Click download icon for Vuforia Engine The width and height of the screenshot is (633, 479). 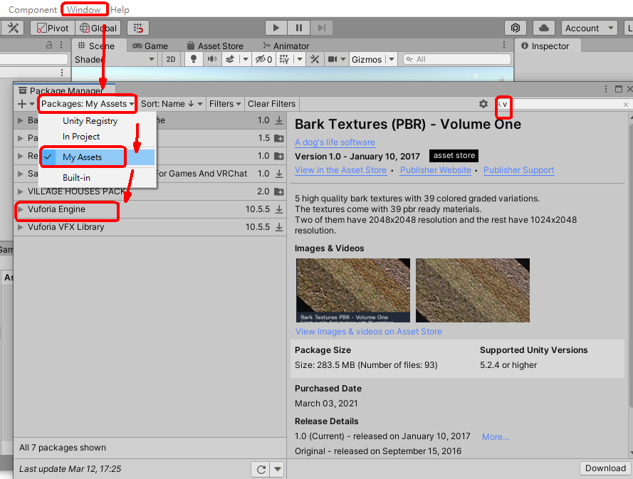[279, 209]
